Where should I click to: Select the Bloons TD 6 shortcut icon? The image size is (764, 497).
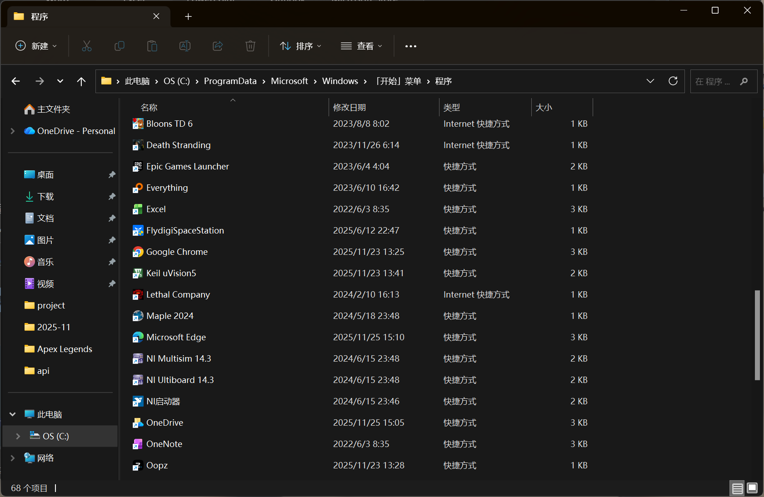138,124
